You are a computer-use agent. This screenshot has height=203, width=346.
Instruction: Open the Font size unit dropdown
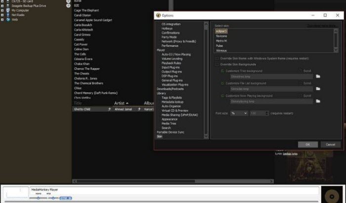pos(239,113)
